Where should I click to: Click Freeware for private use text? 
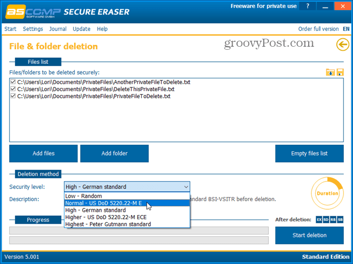264,6
